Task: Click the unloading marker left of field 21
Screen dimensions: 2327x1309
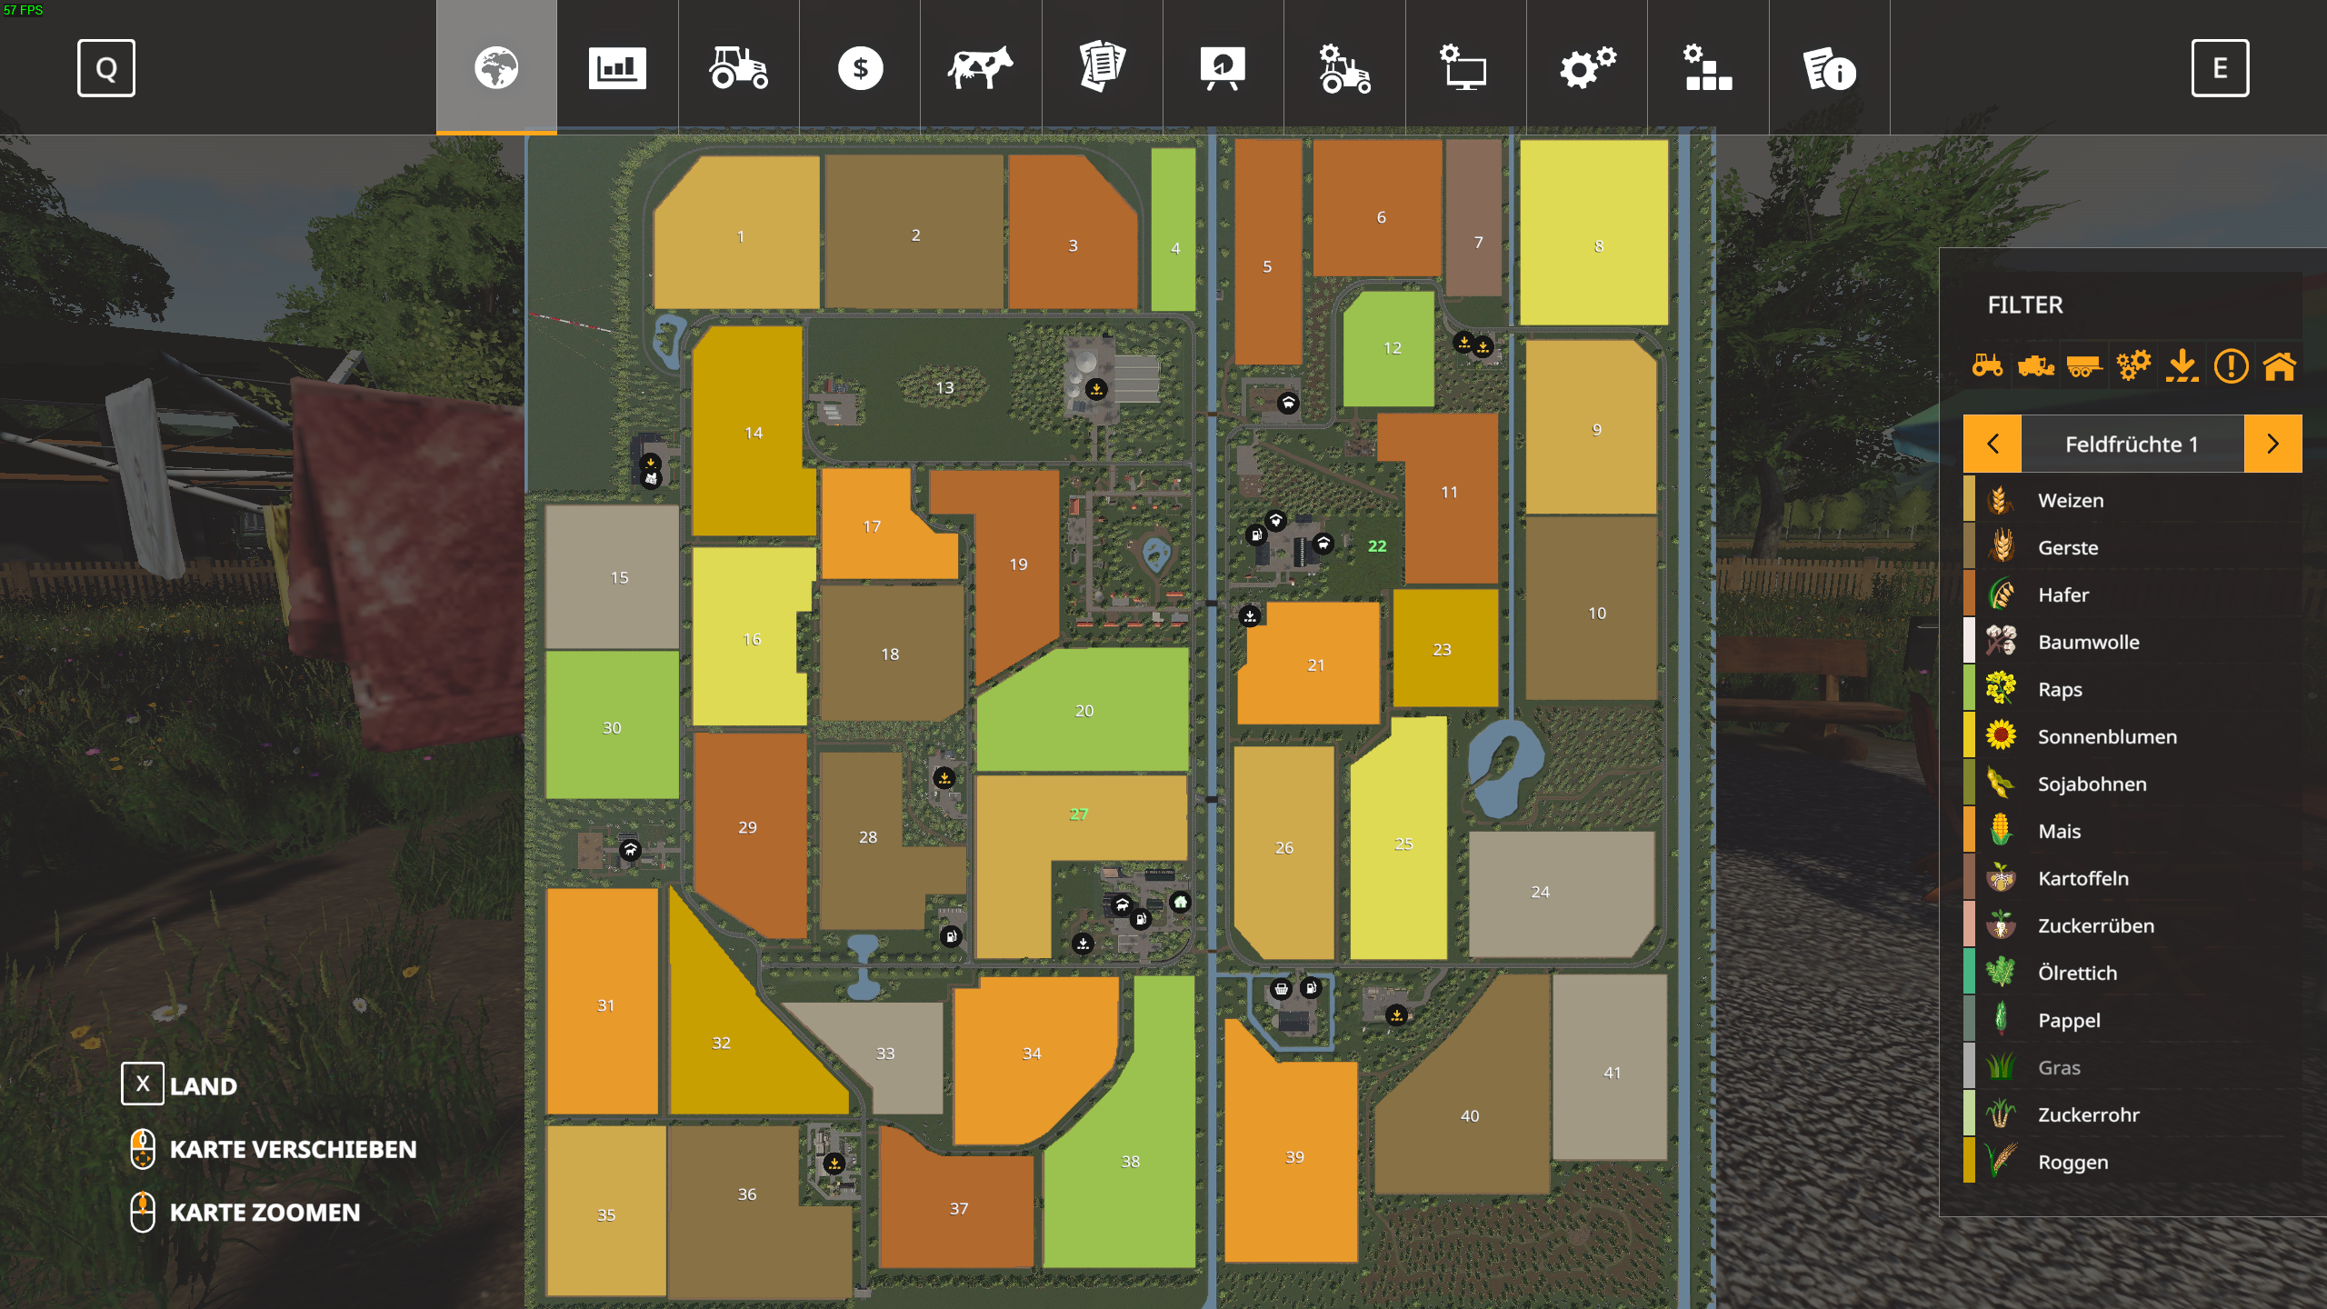Action: click(1250, 616)
